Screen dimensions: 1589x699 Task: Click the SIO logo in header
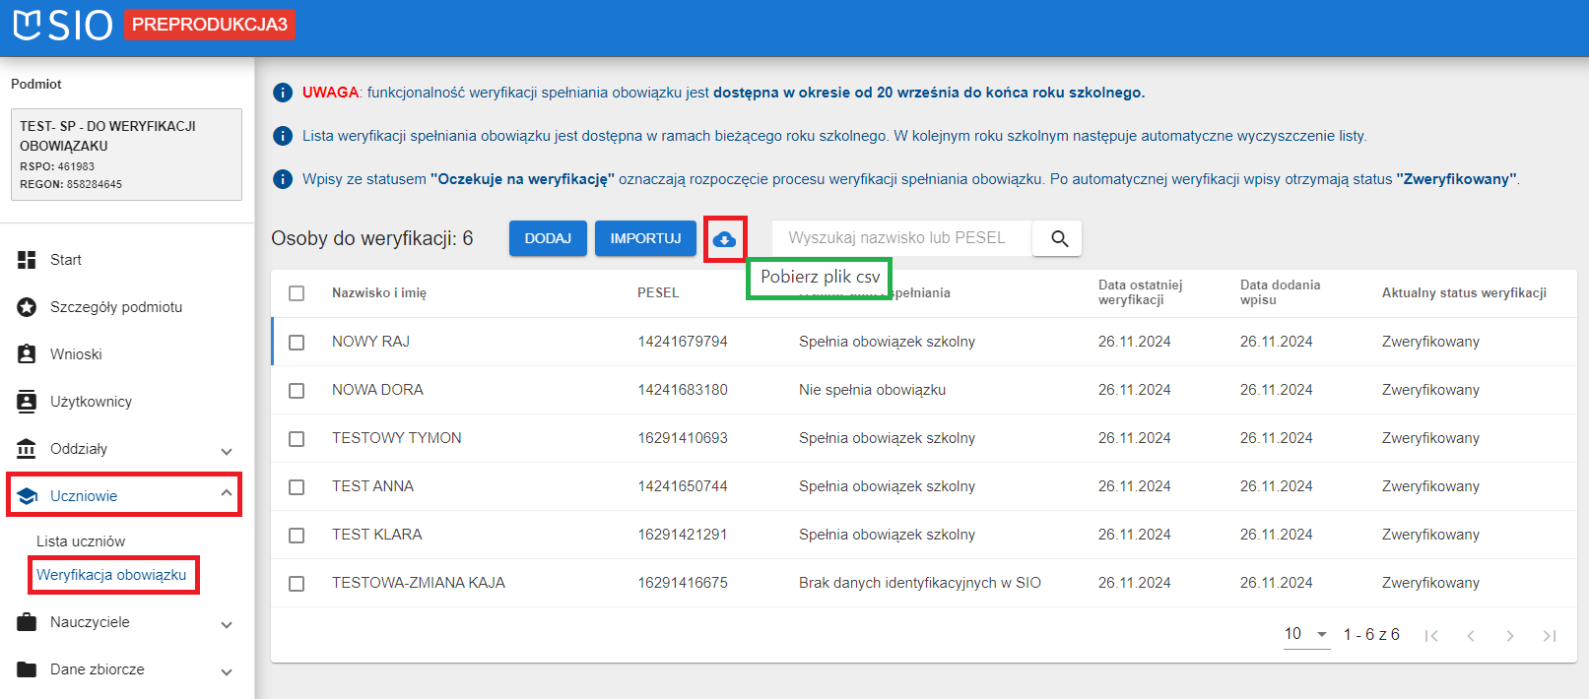(x=63, y=25)
